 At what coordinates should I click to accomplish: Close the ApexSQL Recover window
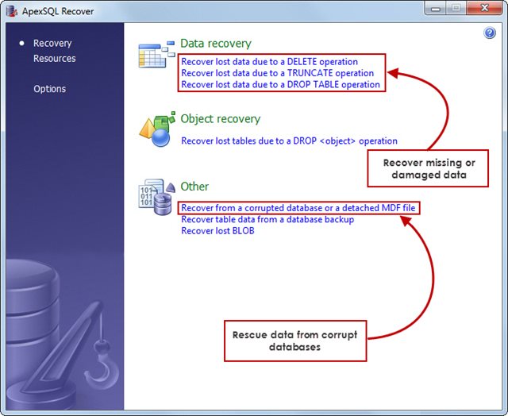click(x=484, y=9)
